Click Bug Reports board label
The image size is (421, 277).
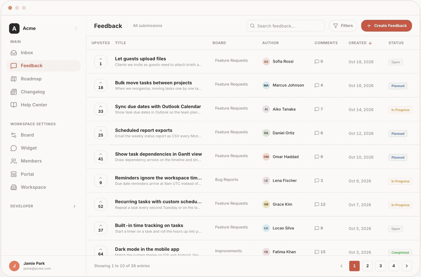pyautogui.click(x=227, y=180)
